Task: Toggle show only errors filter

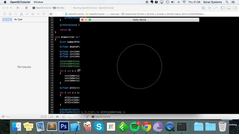Action: [x=45, y=117]
